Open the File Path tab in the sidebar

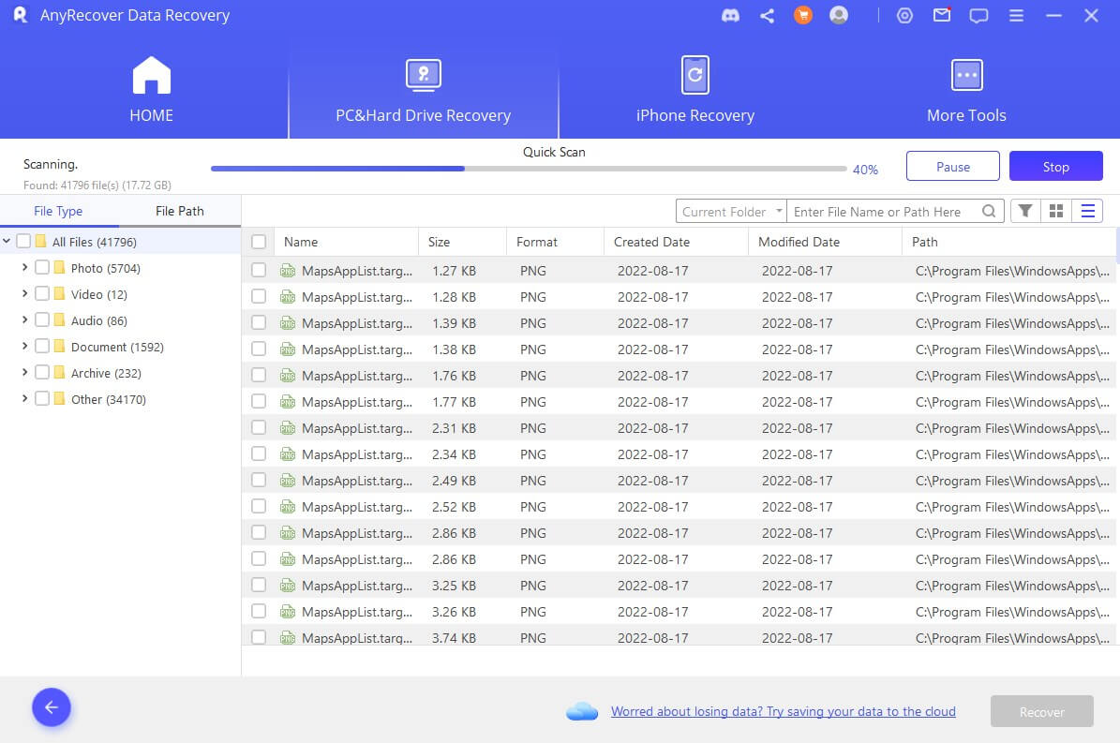point(178,211)
